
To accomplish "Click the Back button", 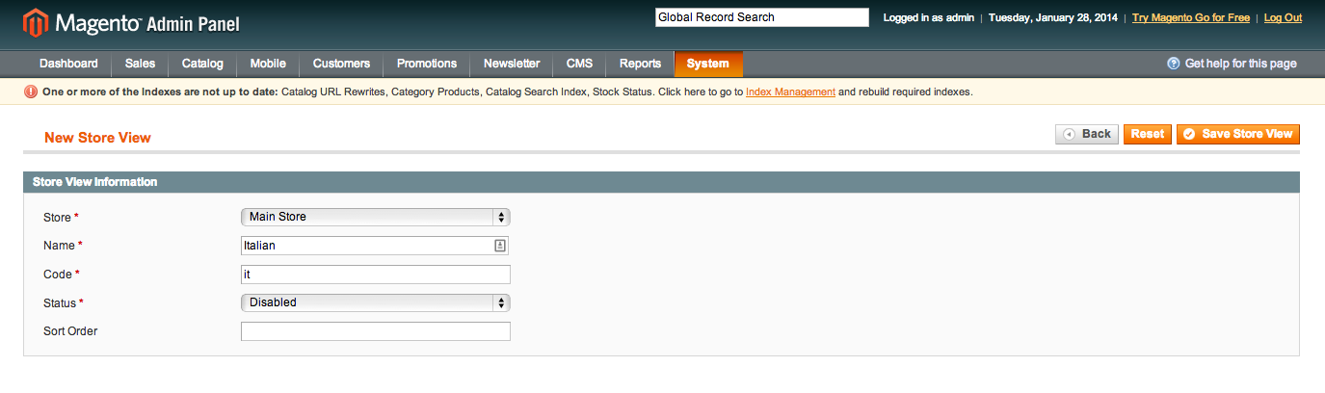I will tap(1087, 134).
